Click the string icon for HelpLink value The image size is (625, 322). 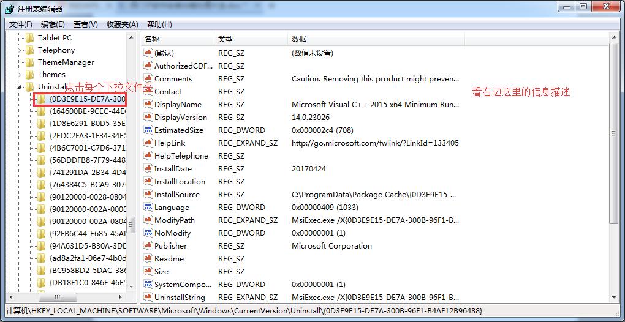coord(148,143)
